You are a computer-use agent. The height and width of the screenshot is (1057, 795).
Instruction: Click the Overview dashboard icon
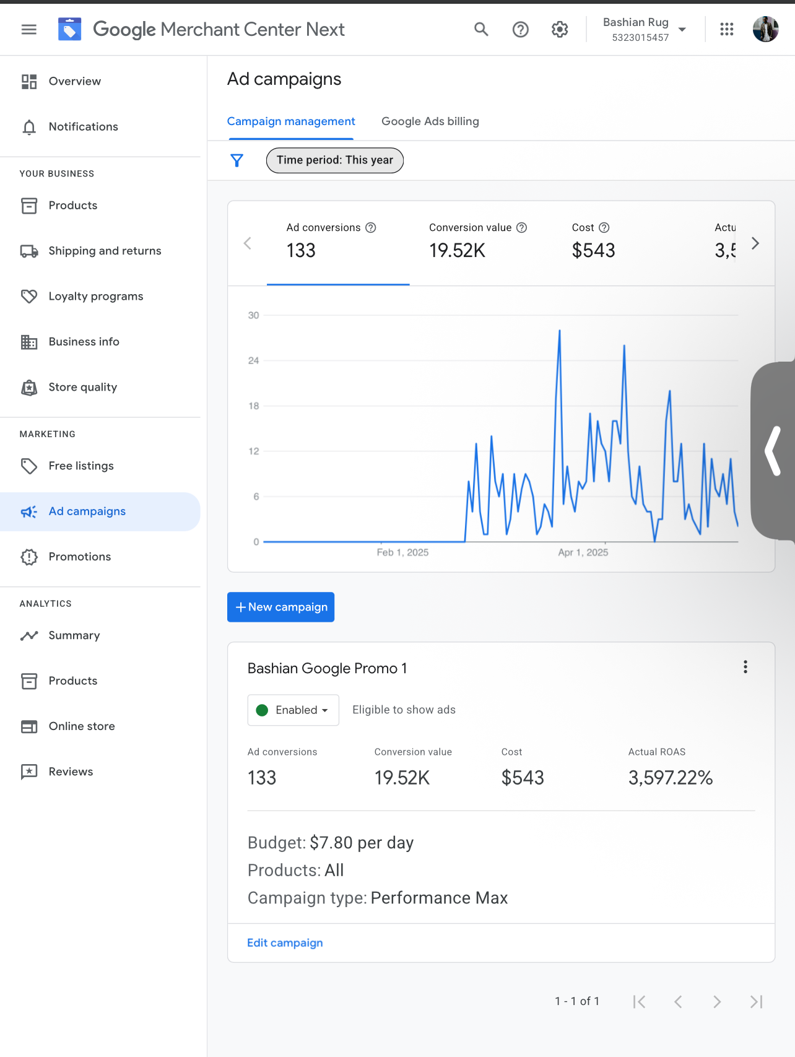coord(29,81)
